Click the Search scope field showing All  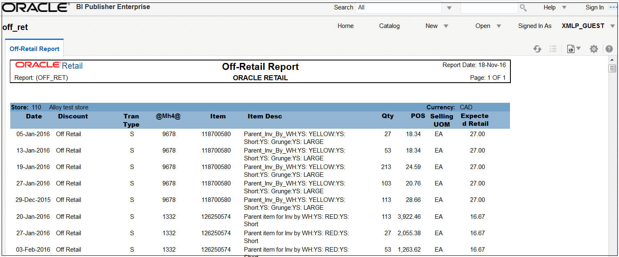click(x=398, y=7)
